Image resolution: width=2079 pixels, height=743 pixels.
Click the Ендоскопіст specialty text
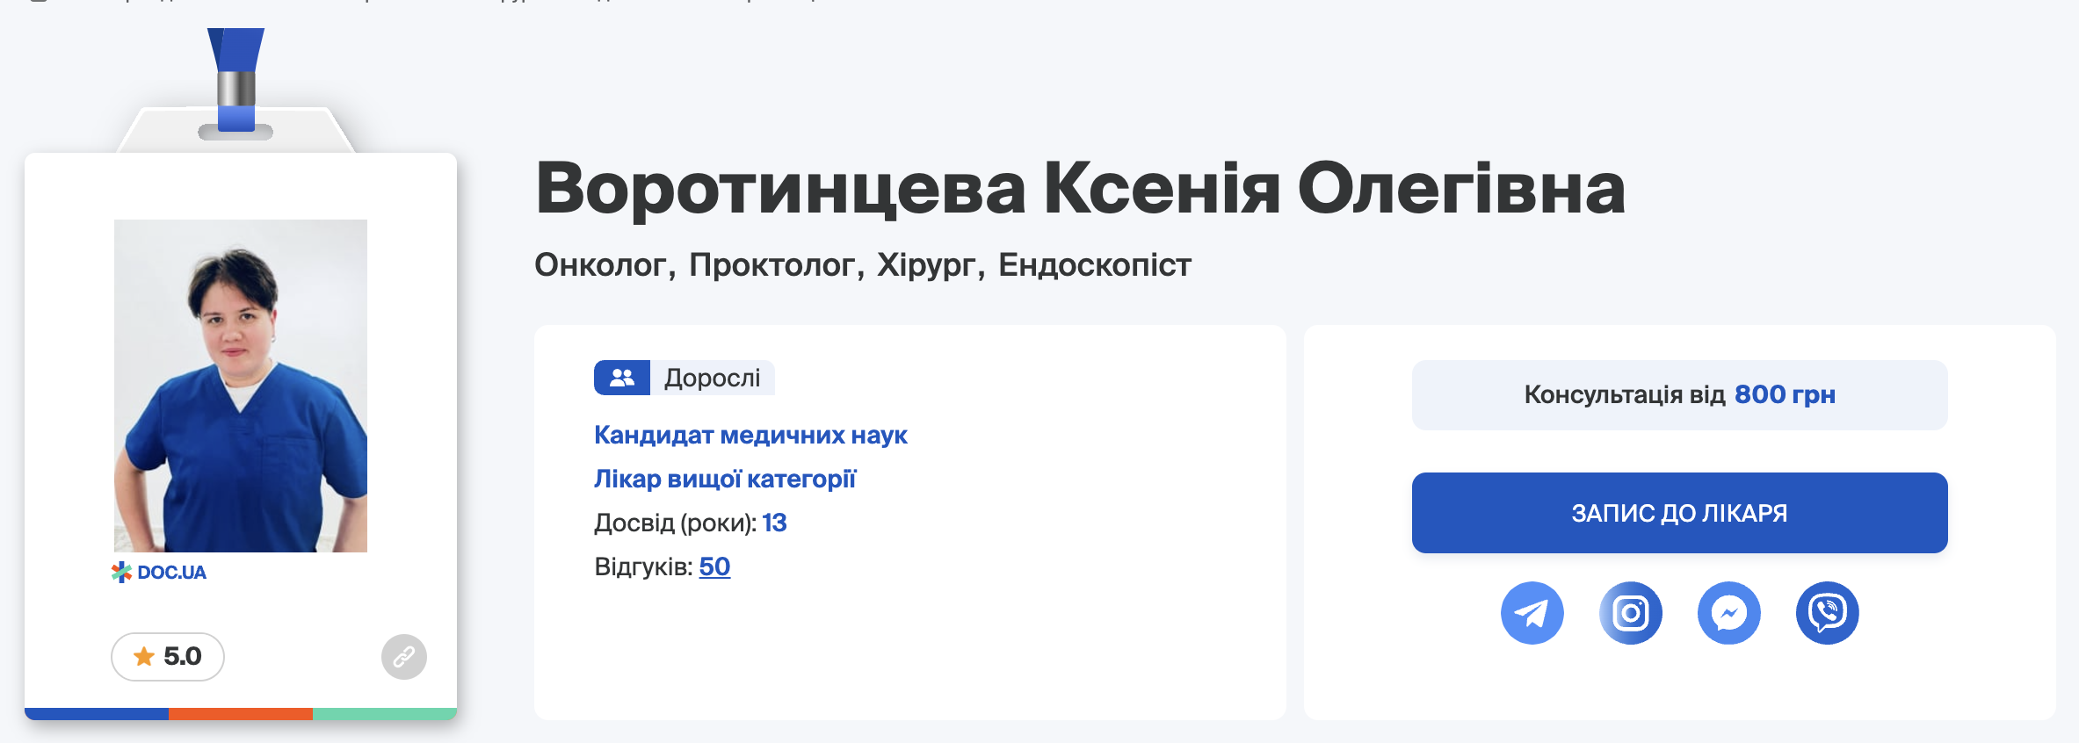coord(1095,264)
